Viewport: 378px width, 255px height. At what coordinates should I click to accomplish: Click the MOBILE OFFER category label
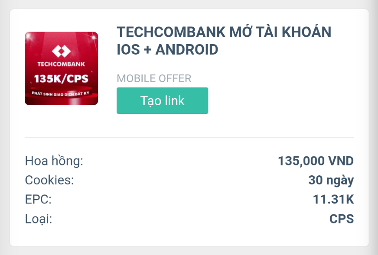pyautogui.click(x=154, y=79)
